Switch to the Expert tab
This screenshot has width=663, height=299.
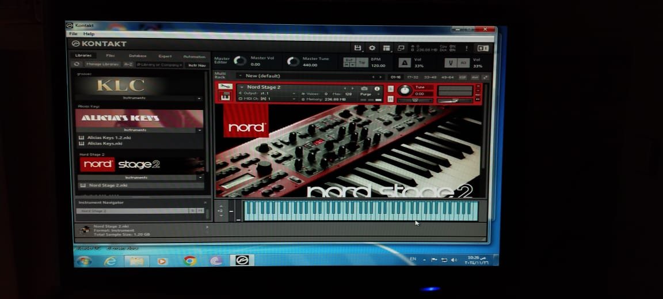tap(165, 56)
